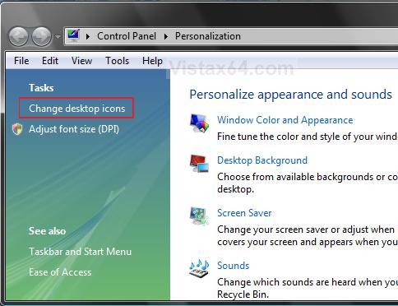Open the Tools menu
Image resolution: width=398 pixels, height=306 pixels.
click(x=117, y=61)
